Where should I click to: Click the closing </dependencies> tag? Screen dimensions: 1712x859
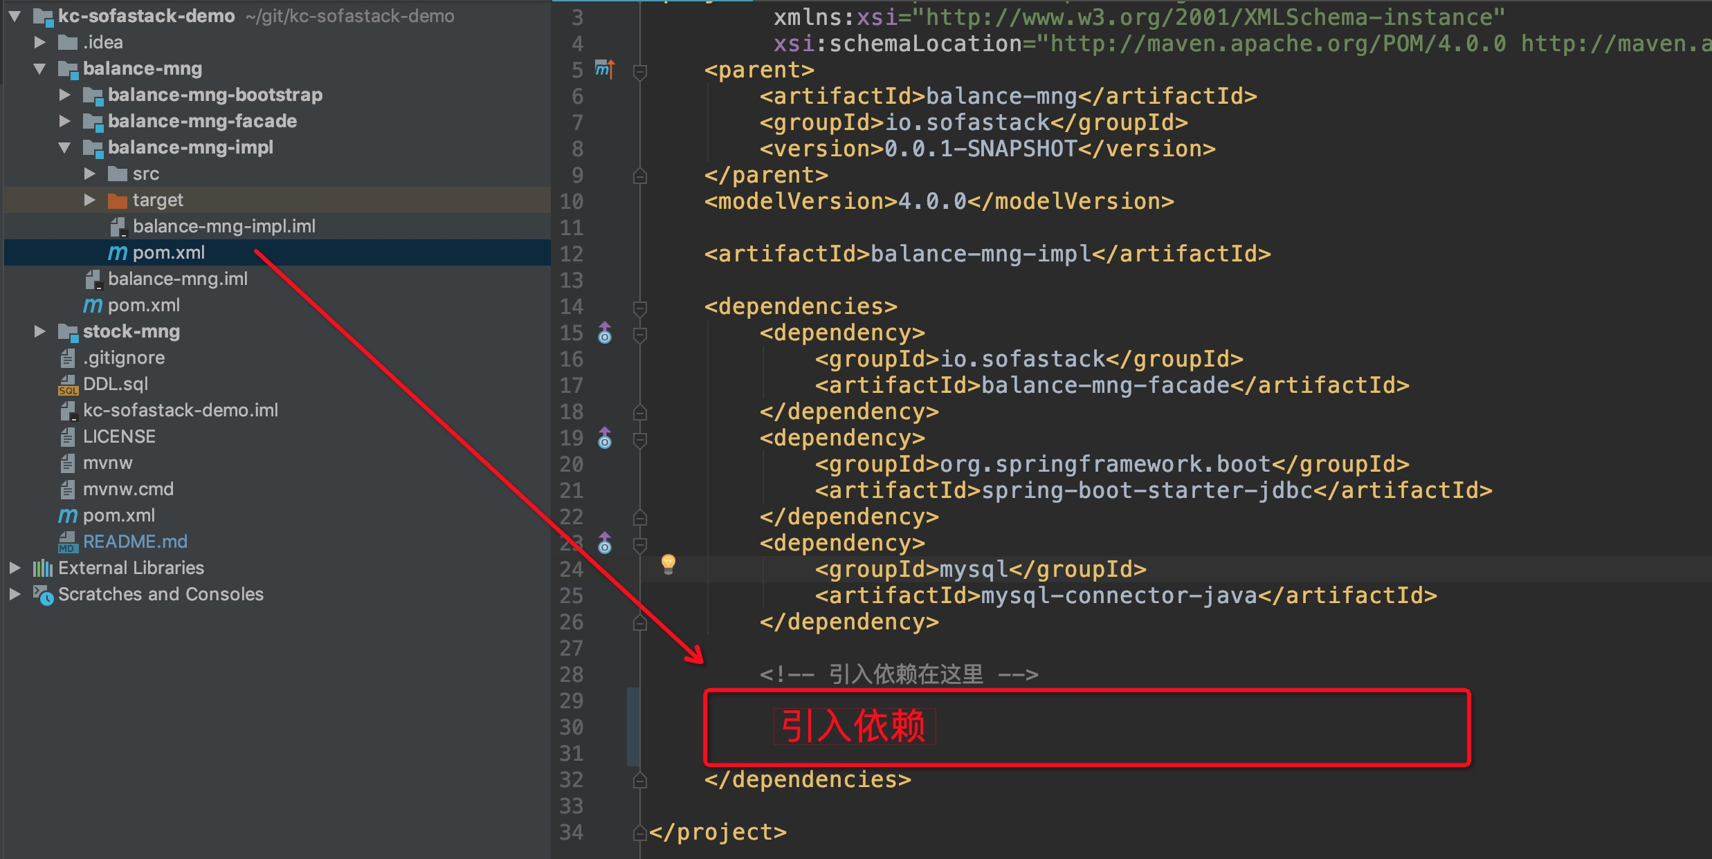coord(808,779)
